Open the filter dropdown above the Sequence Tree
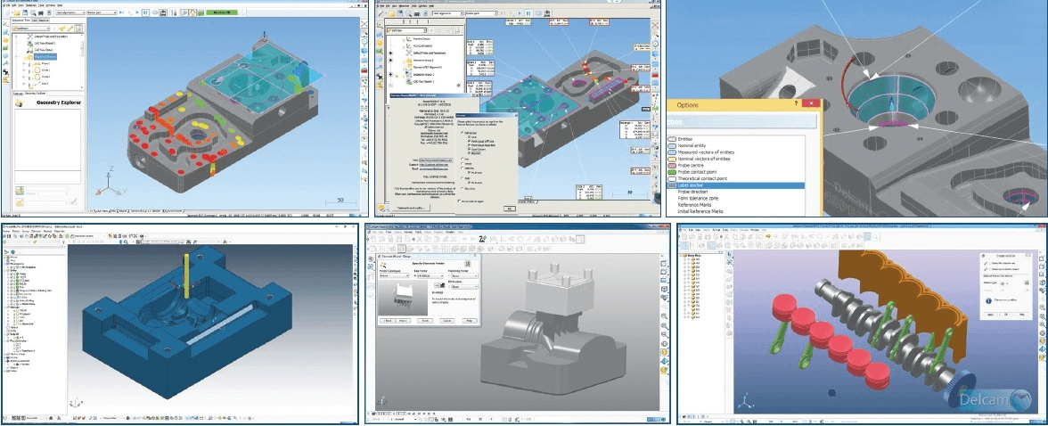This screenshot has height=426, width=1048. [x=30, y=29]
